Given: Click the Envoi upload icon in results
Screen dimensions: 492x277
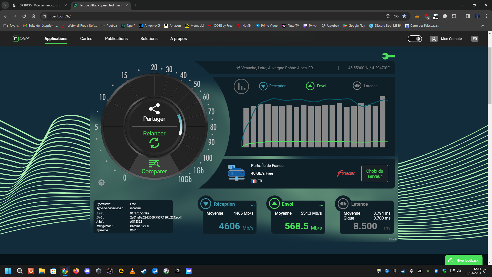Looking at the screenshot, I should [274, 204].
